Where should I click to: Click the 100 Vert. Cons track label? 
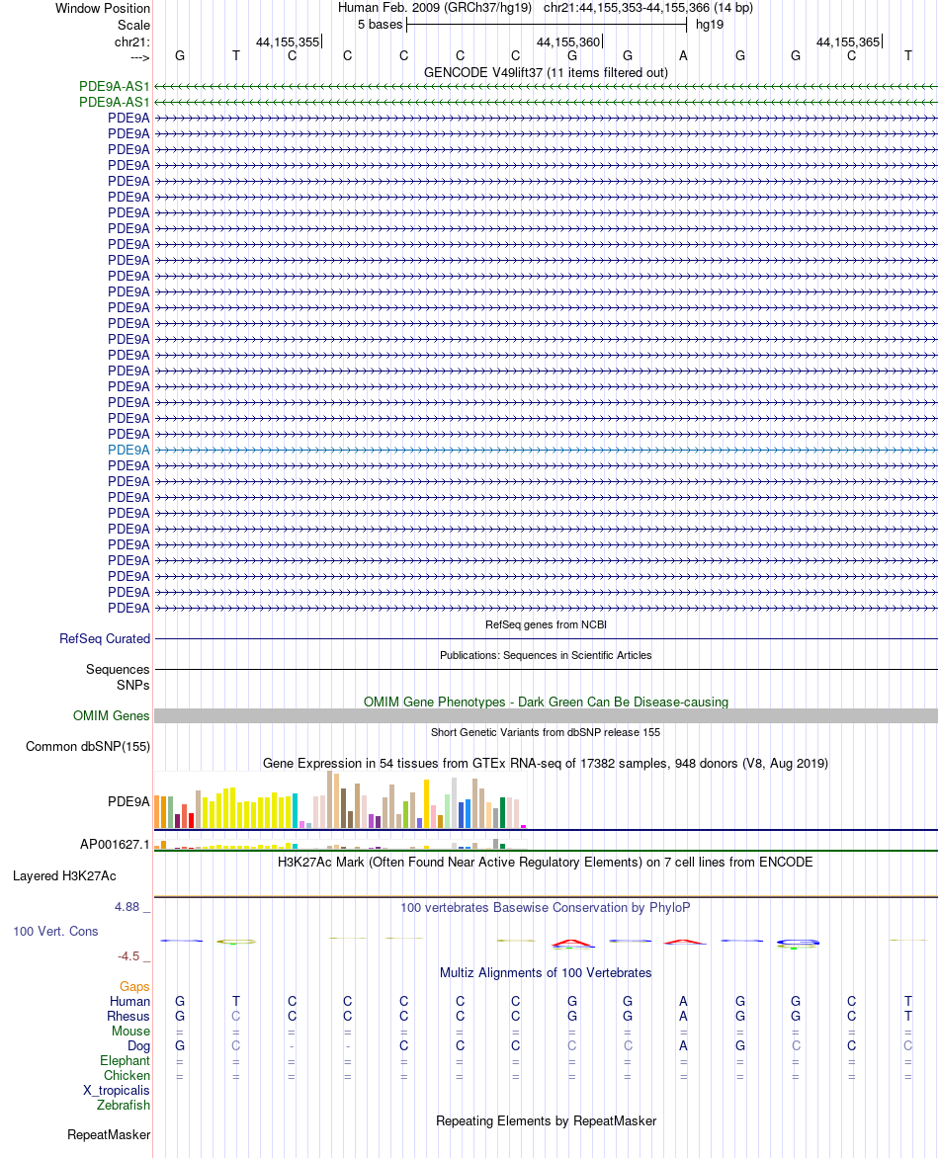(x=55, y=932)
